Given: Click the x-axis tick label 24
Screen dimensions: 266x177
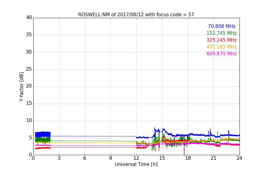Looking at the screenshot, I should click(239, 158).
